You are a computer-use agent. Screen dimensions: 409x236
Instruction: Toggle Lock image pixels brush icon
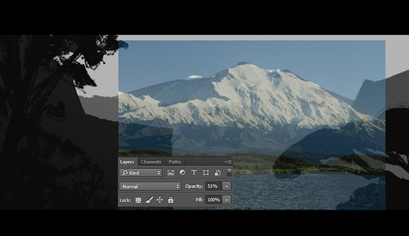click(149, 200)
